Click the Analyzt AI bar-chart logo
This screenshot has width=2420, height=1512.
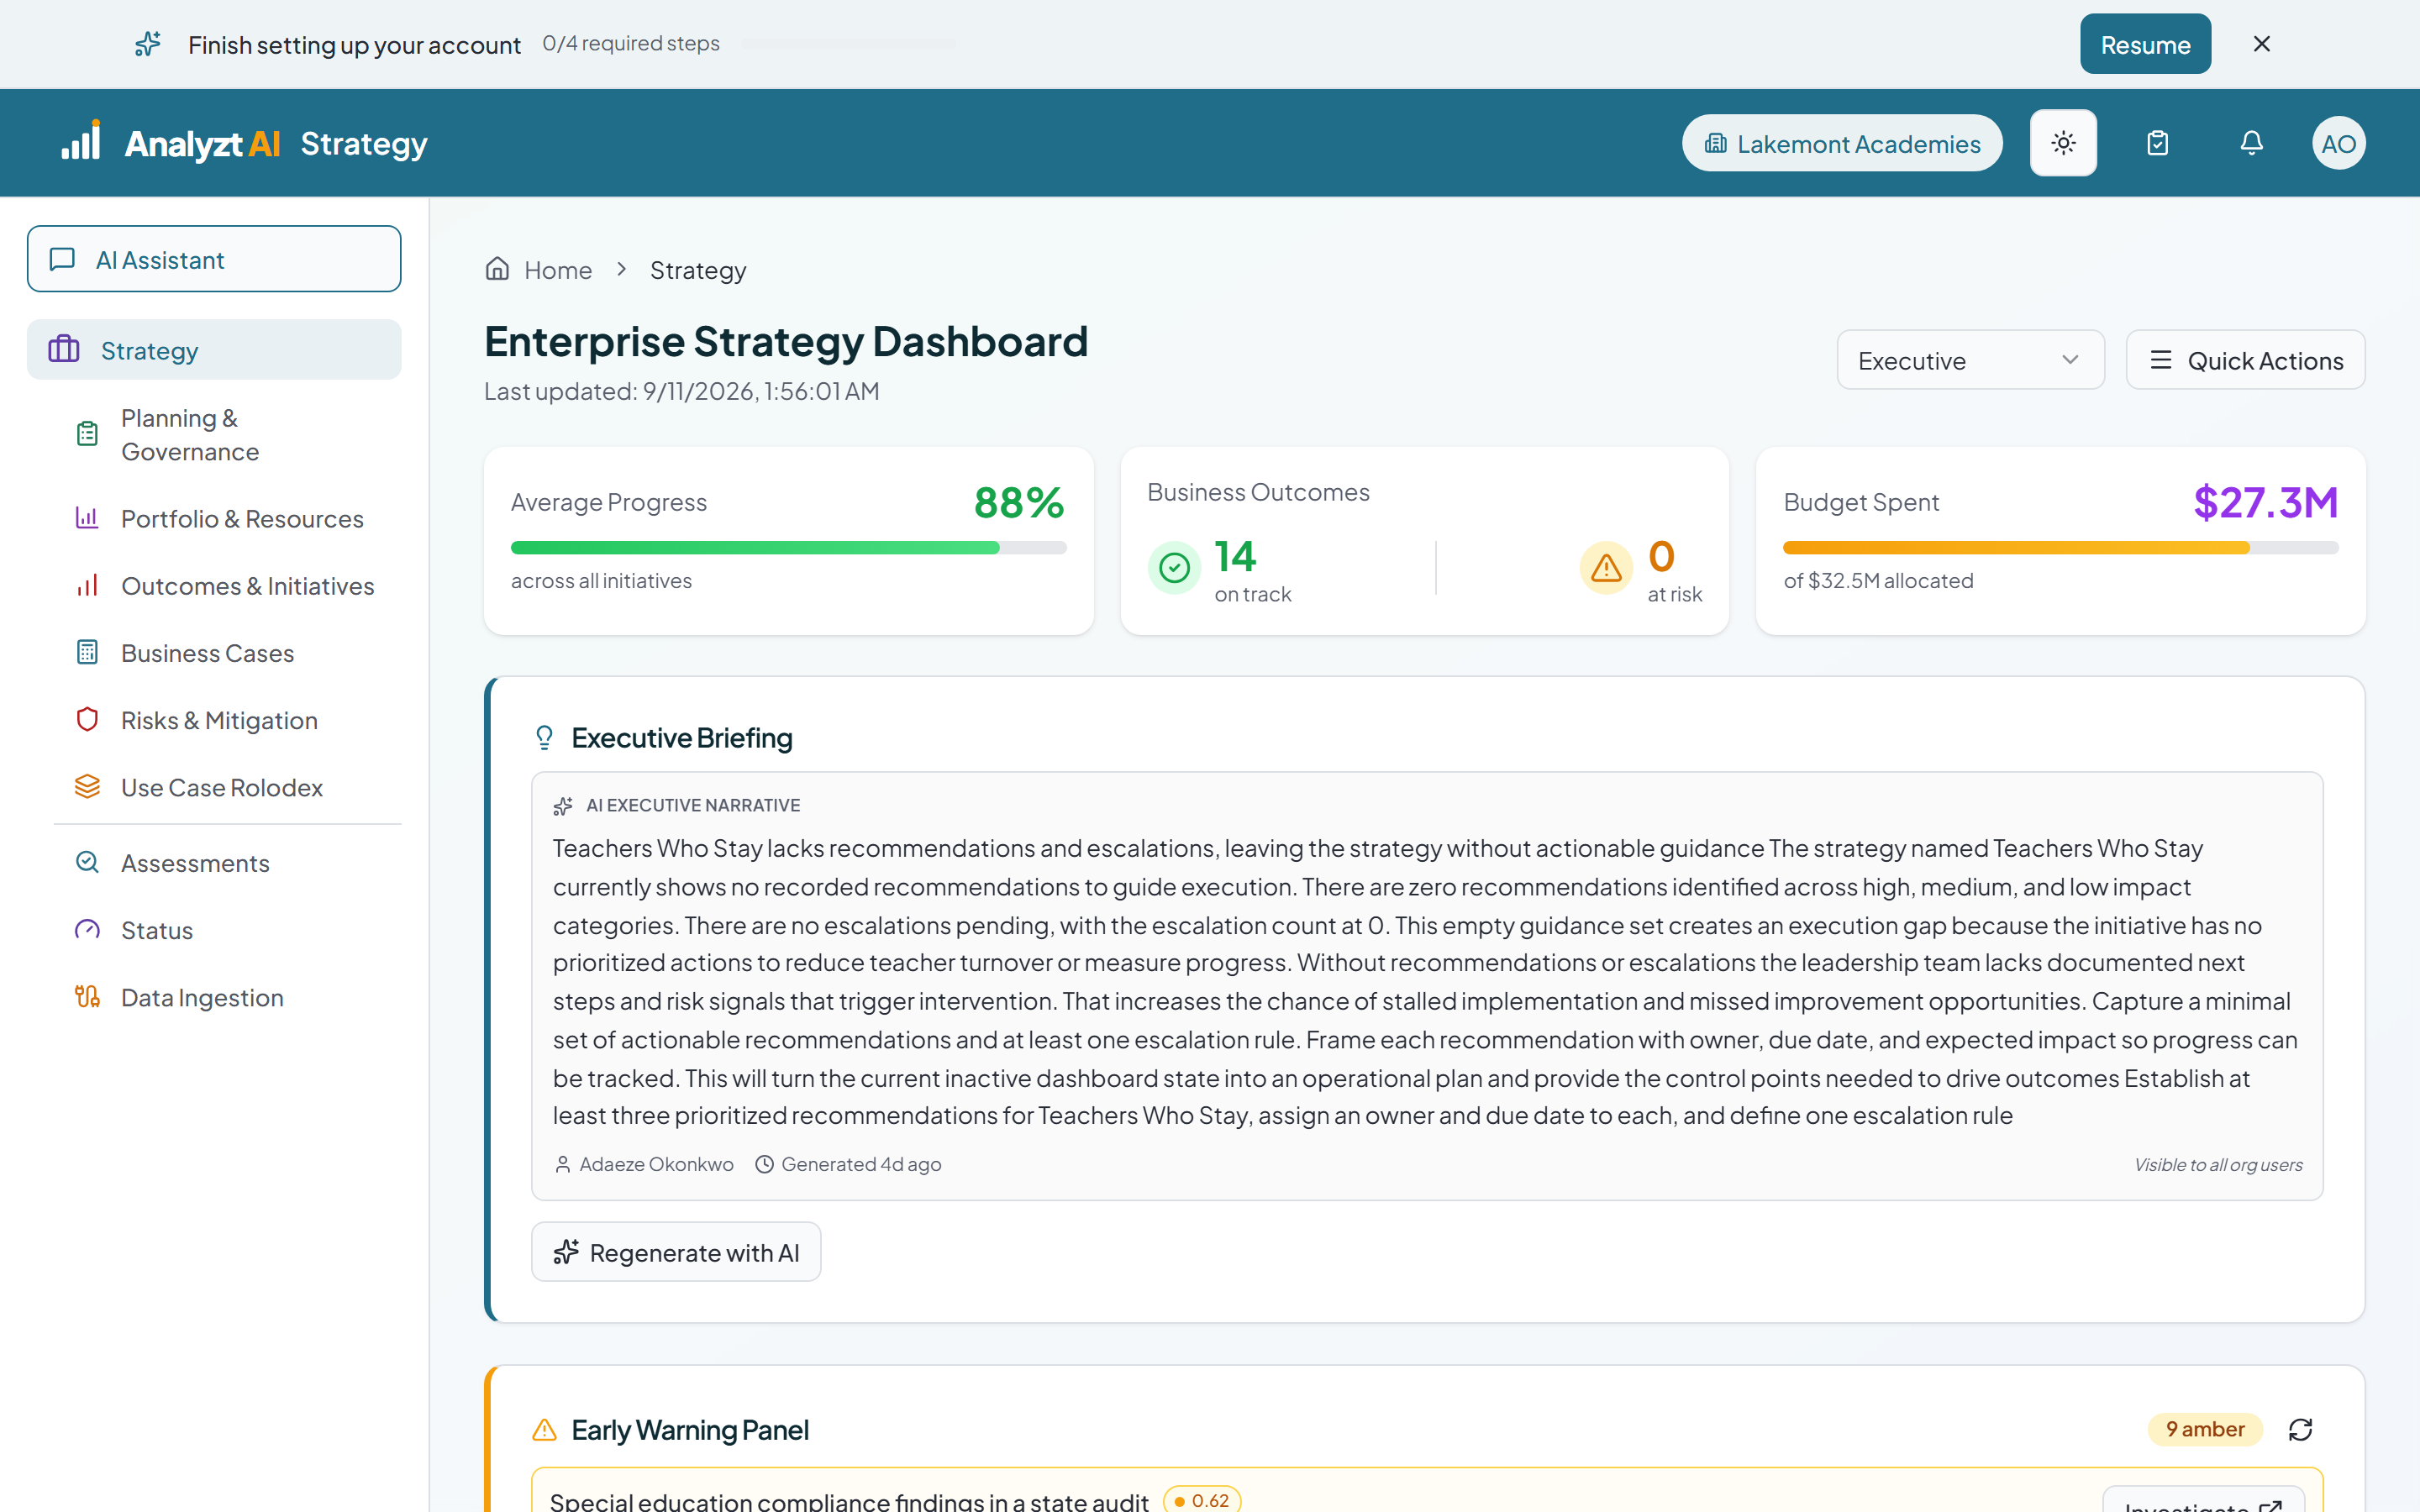point(81,140)
